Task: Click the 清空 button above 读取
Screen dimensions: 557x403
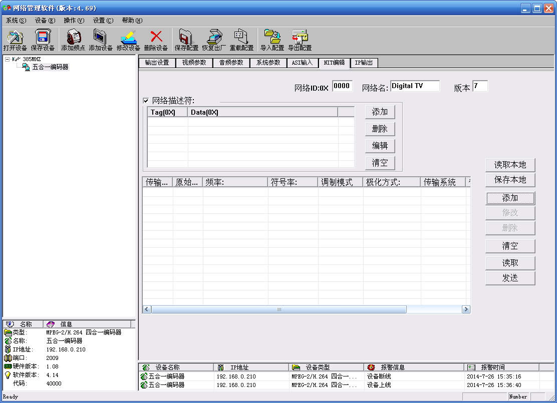Action: [x=510, y=246]
